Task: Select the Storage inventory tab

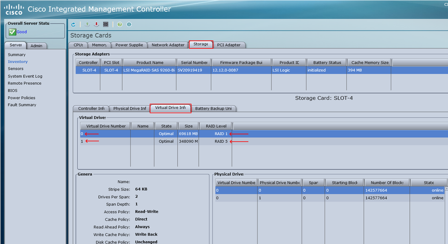Action: pyautogui.click(x=201, y=44)
